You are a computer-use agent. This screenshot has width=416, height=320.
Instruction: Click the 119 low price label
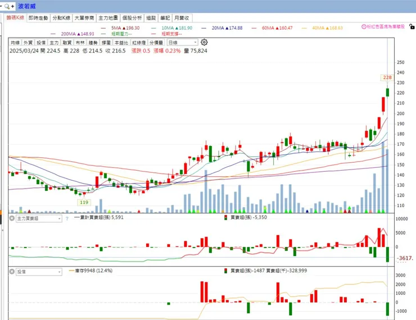pyautogui.click(x=84, y=202)
